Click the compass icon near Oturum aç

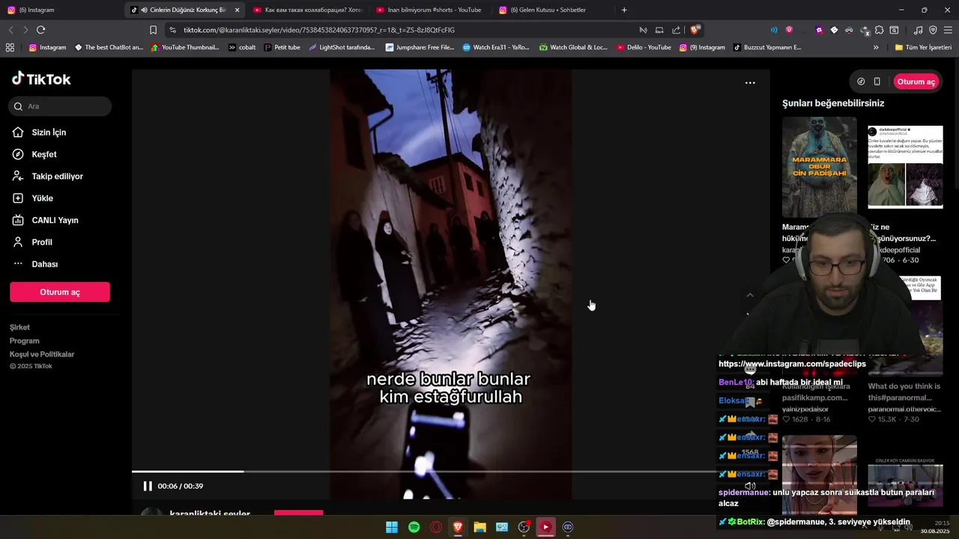[861, 82]
